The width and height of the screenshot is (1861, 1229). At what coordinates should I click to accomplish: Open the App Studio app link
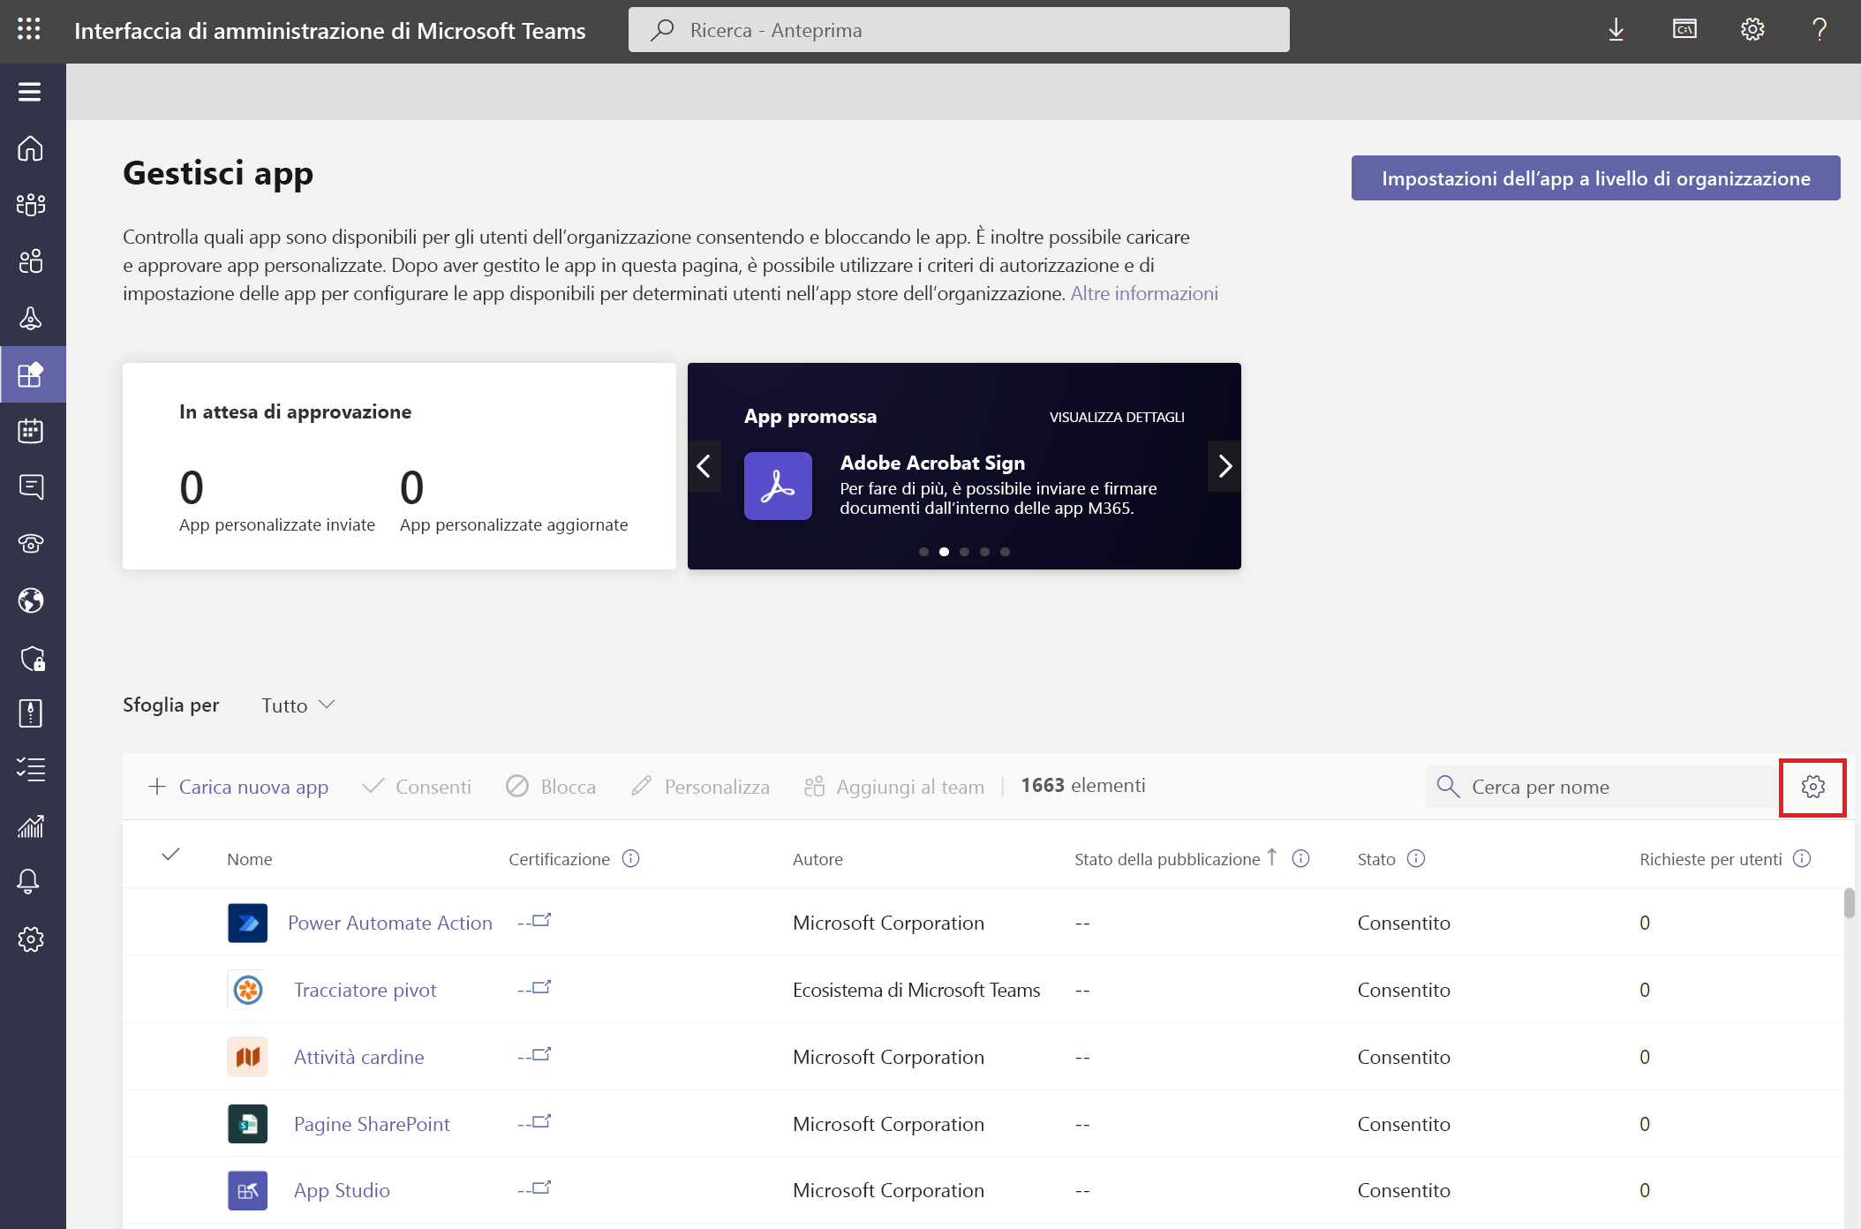tap(342, 1190)
